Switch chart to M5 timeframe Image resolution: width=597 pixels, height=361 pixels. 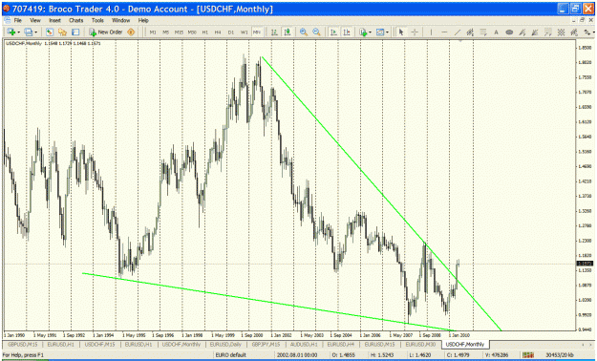tap(165, 32)
